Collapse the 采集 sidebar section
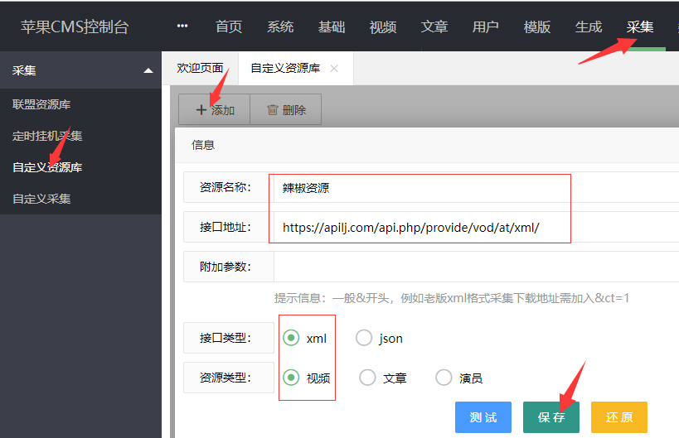The width and height of the screenshot is (679, 438). (148, 71)
